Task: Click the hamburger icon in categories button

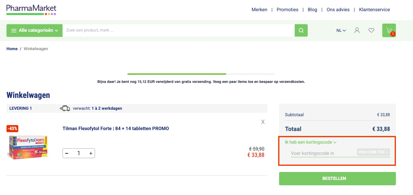Action: click(x=14, y=30)
